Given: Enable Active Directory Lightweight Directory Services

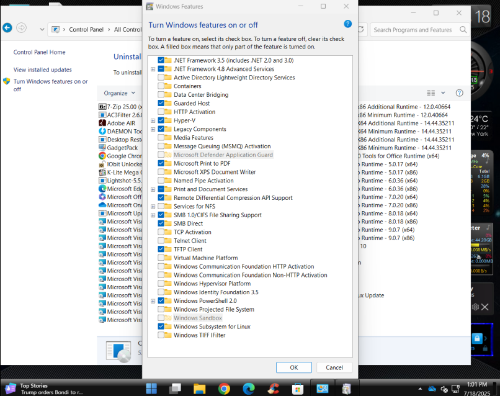Looking at the screenshot, I should tap(161, 78).
